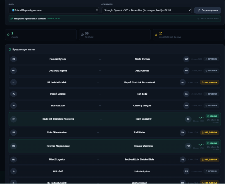Screen dimensions: 225x184
Task: Click the leaf icon beside Настройки применены
Action: point(12,18)
